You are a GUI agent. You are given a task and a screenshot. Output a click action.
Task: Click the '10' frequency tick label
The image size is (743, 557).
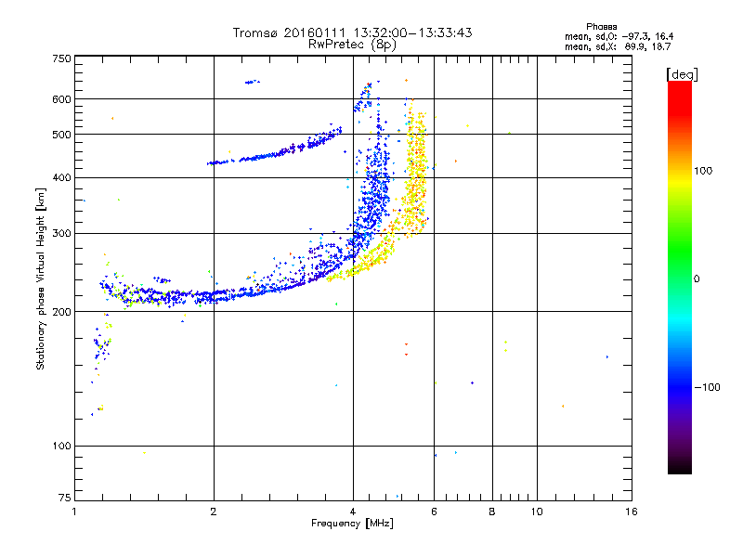(537, 512)
